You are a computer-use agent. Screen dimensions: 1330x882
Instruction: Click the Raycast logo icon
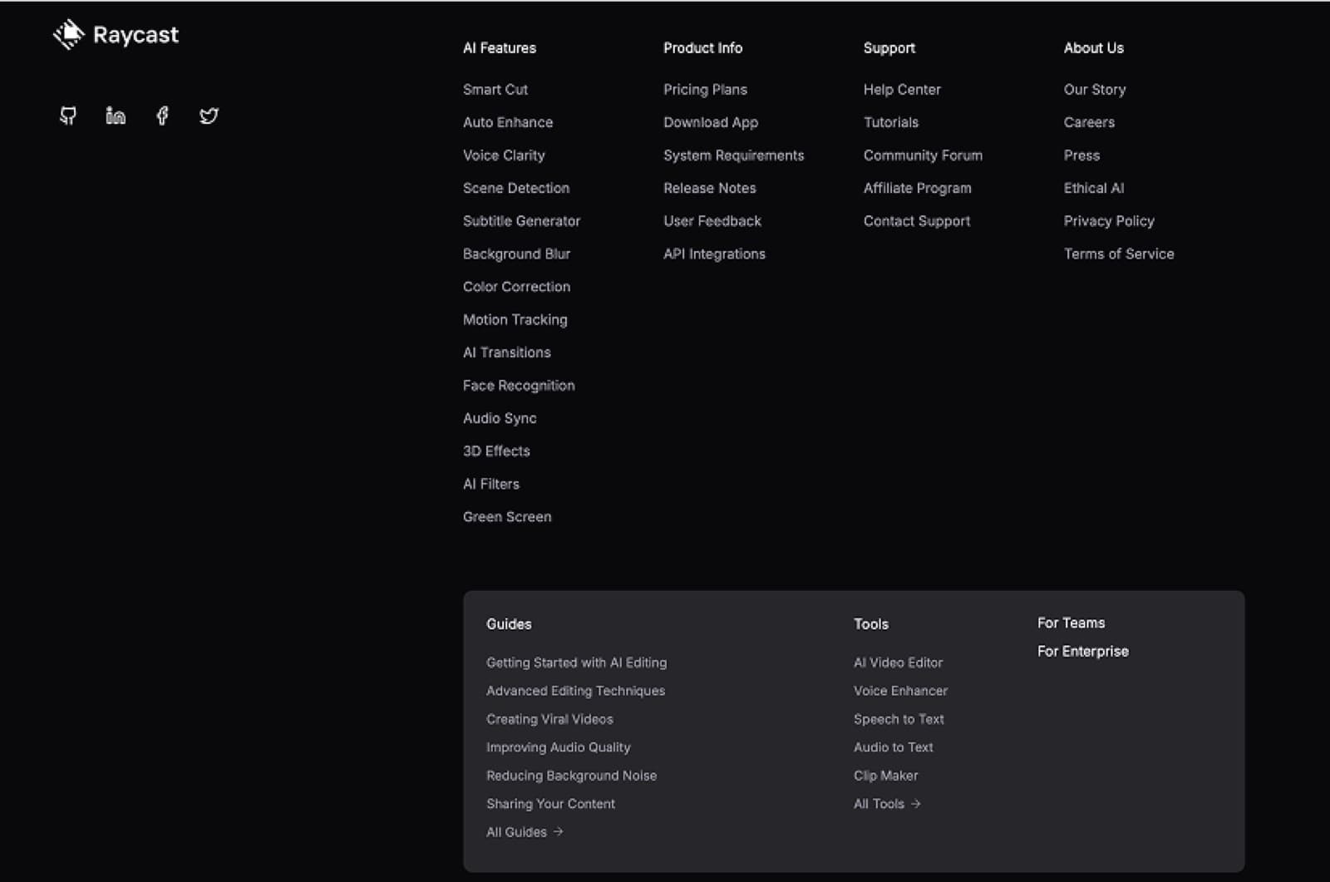click(69, 34)
